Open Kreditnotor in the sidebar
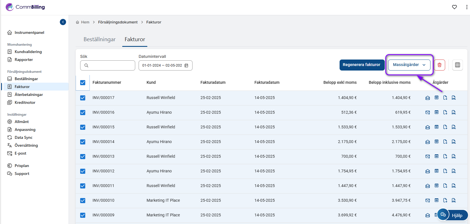This screenshot has width=470, height=224. tap(25, 102)
